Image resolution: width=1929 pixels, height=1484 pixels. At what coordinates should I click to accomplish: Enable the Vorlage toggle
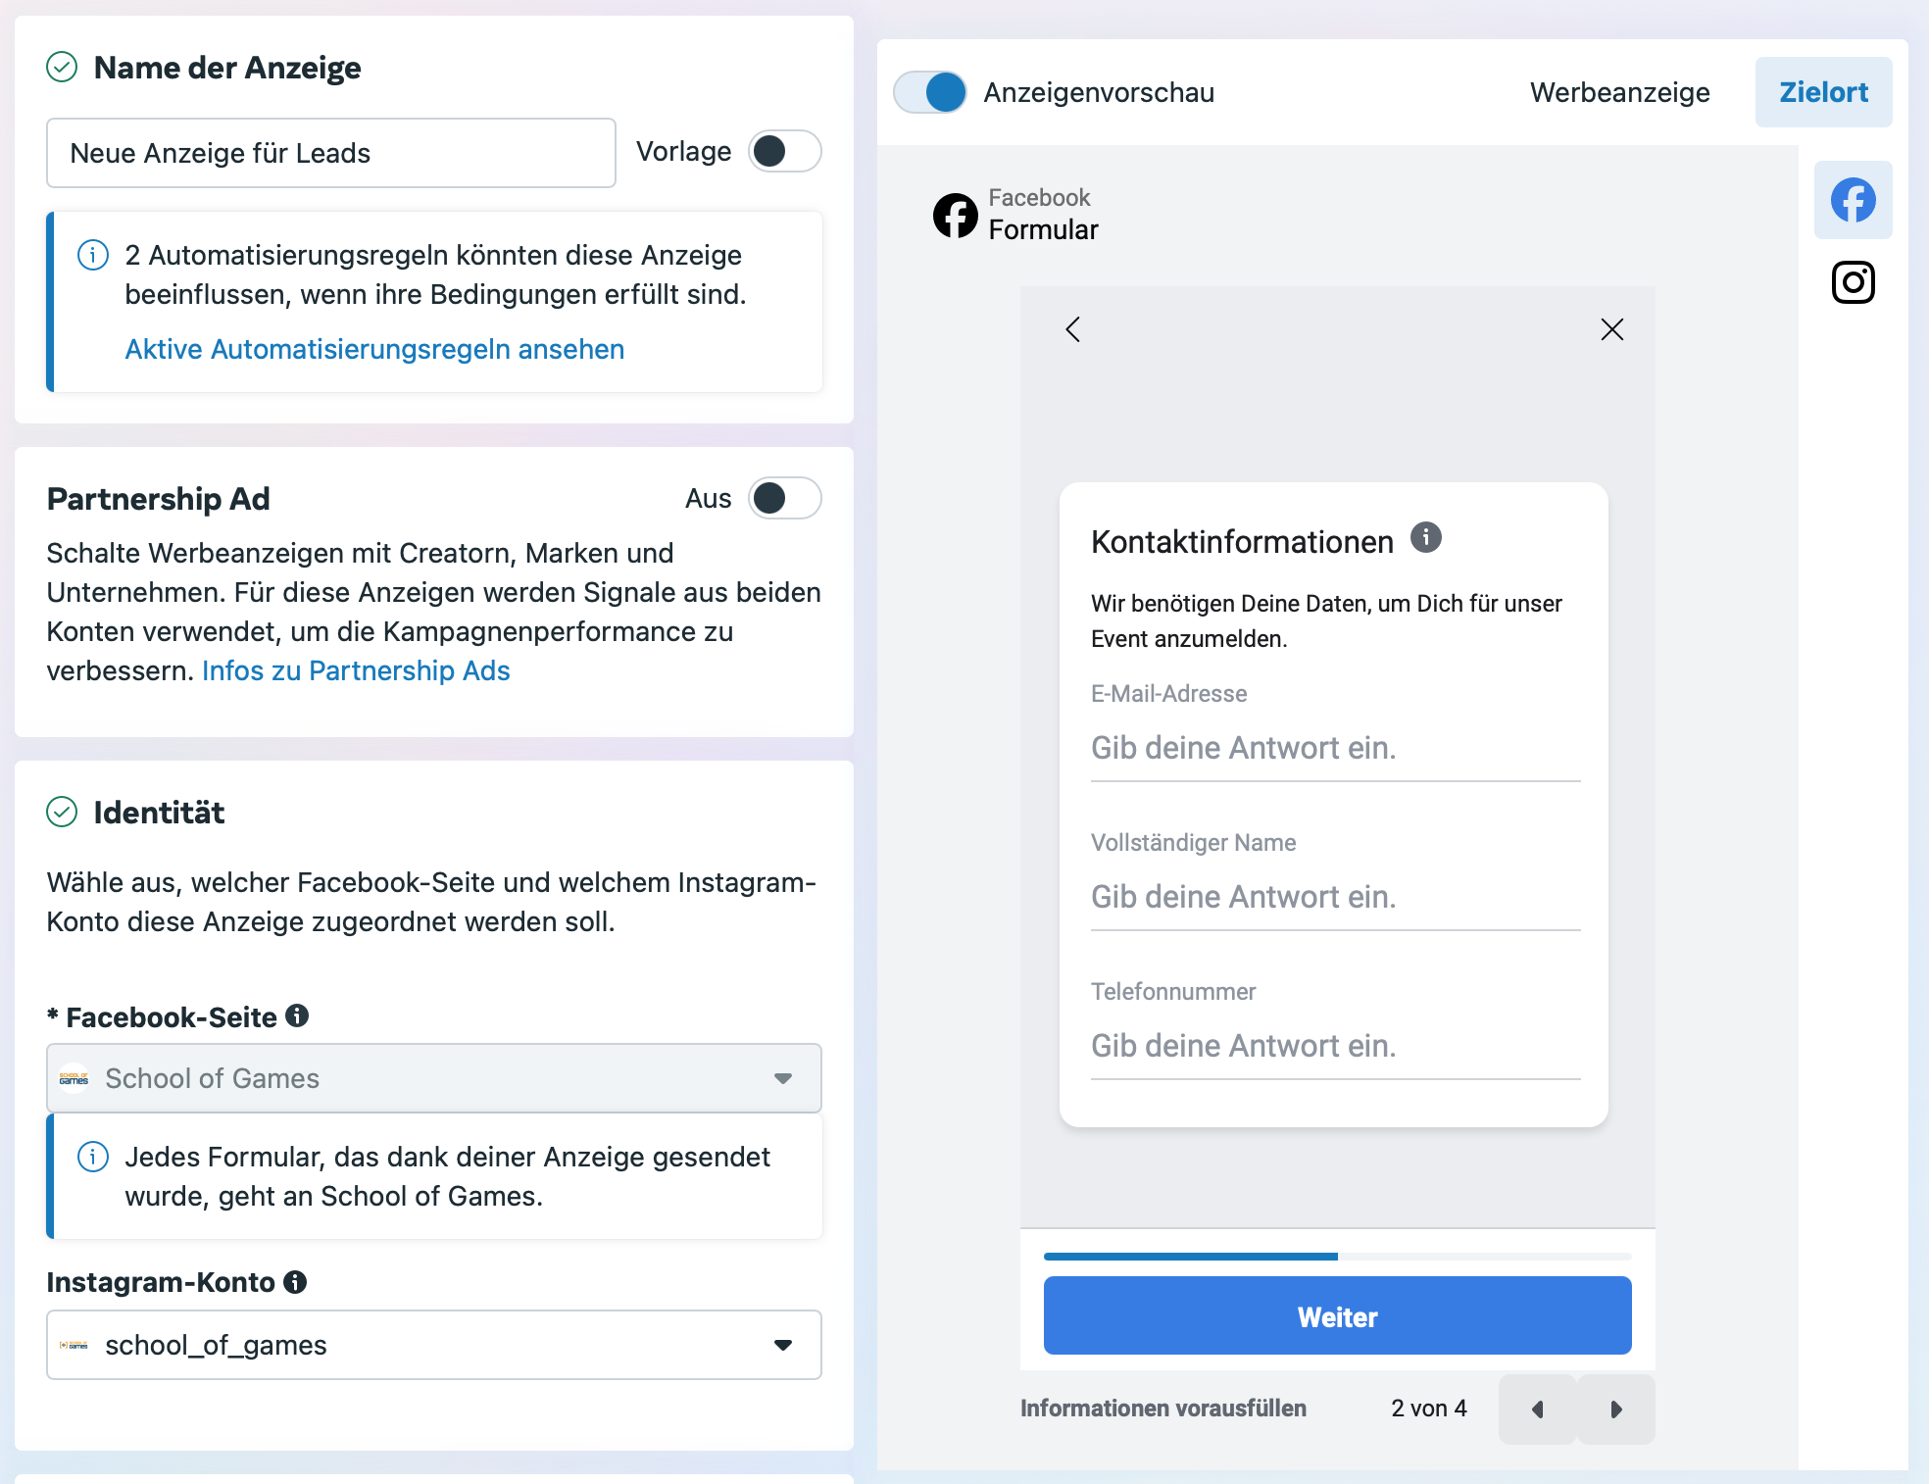(785, 151)
